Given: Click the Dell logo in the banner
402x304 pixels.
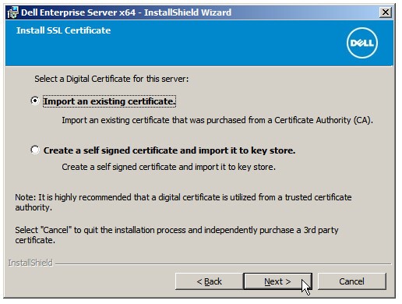Looking at the screenshot, I should coord(362,43).
